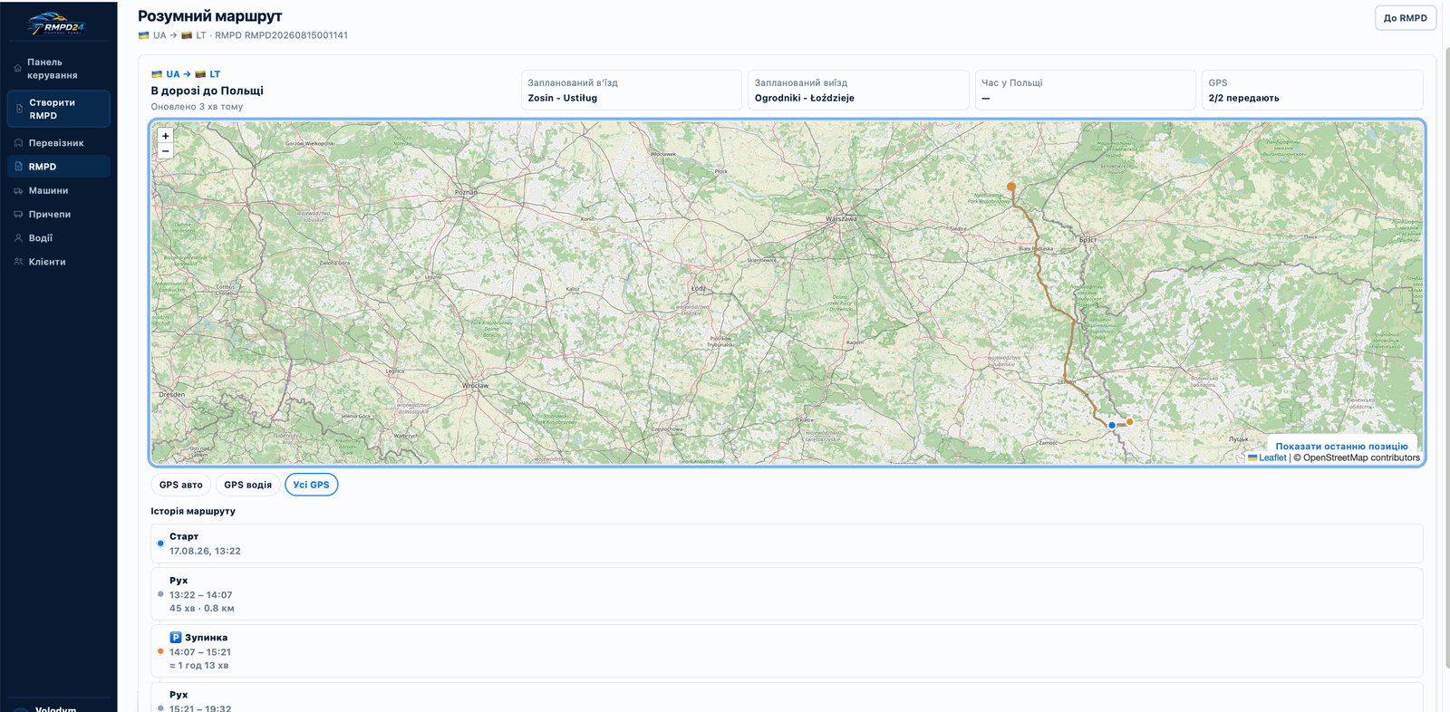This screenshot has height=712, width=1450.
Task: Zoom out the map with minus
Action: tap(165, 151)
